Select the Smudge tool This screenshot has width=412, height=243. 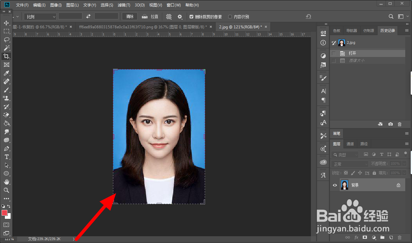[x=6, y=132]
